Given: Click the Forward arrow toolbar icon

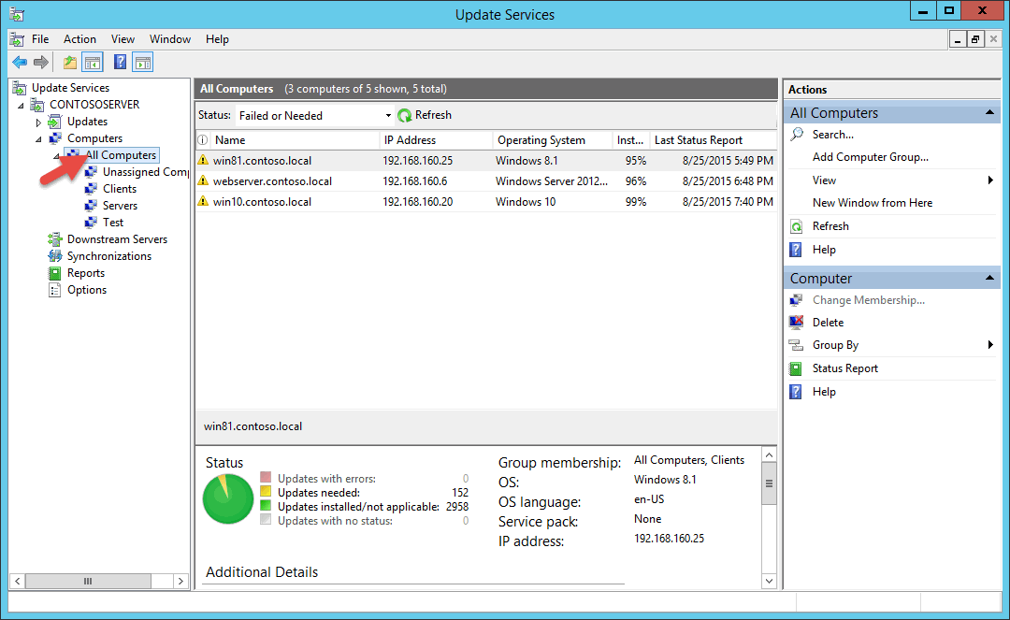Looking at the screenshot, I should pyautogui.click(x=40, y=63).
